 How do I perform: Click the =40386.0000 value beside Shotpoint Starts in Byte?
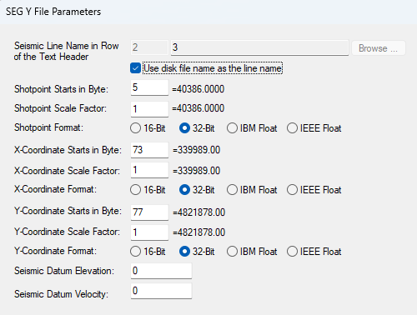point(198,89)
